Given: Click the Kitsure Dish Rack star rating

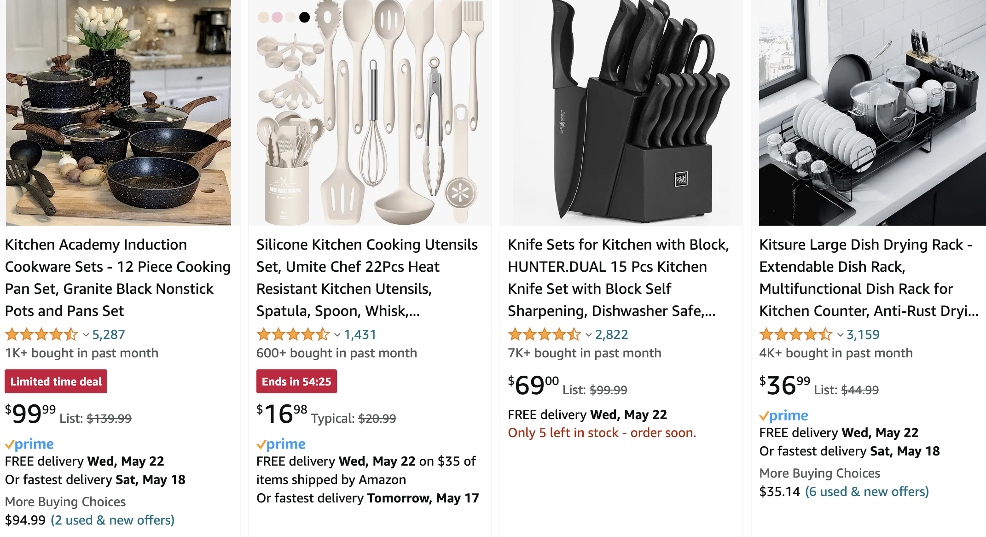Looking at the screenshot, I should [x=795, y=334].
